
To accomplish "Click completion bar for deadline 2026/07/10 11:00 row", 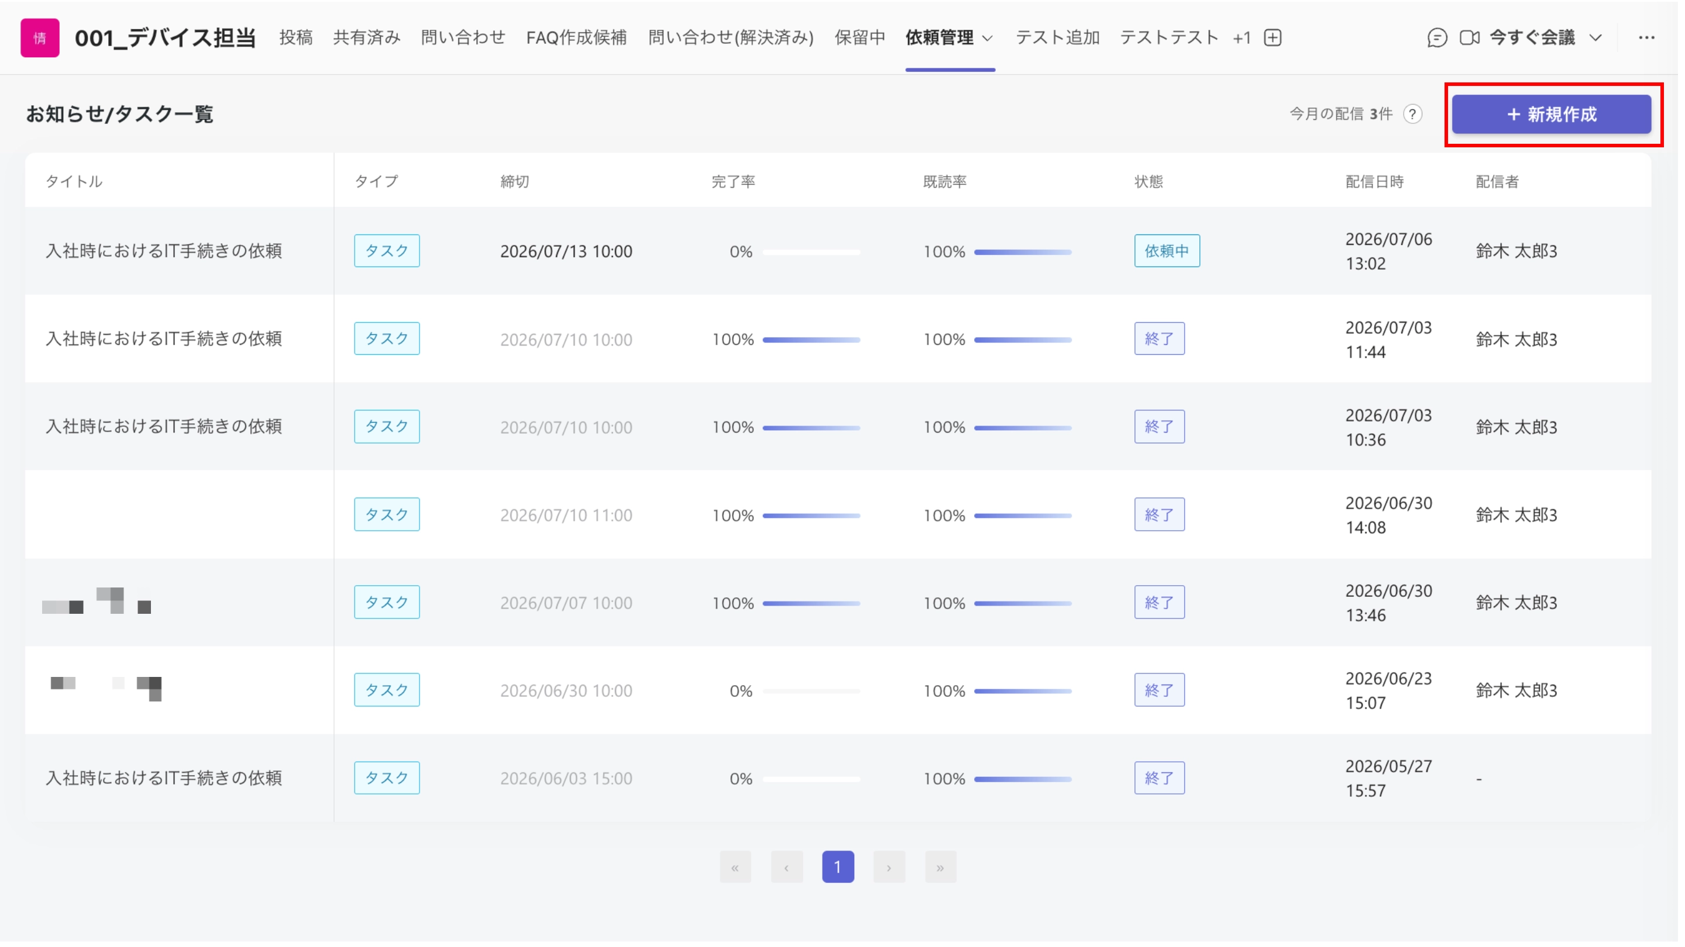I will coord(811,516).
